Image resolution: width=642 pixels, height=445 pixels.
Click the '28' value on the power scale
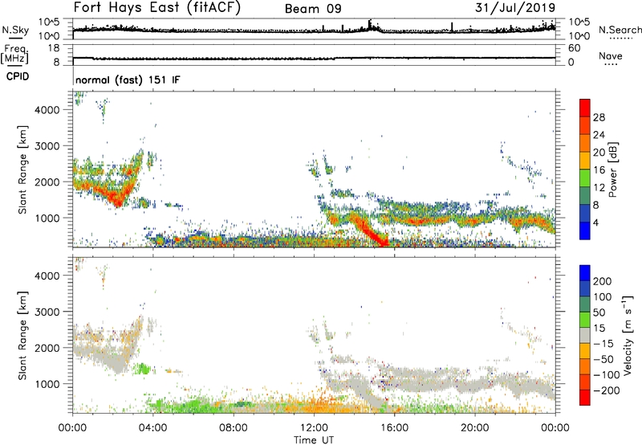point(599,117)
